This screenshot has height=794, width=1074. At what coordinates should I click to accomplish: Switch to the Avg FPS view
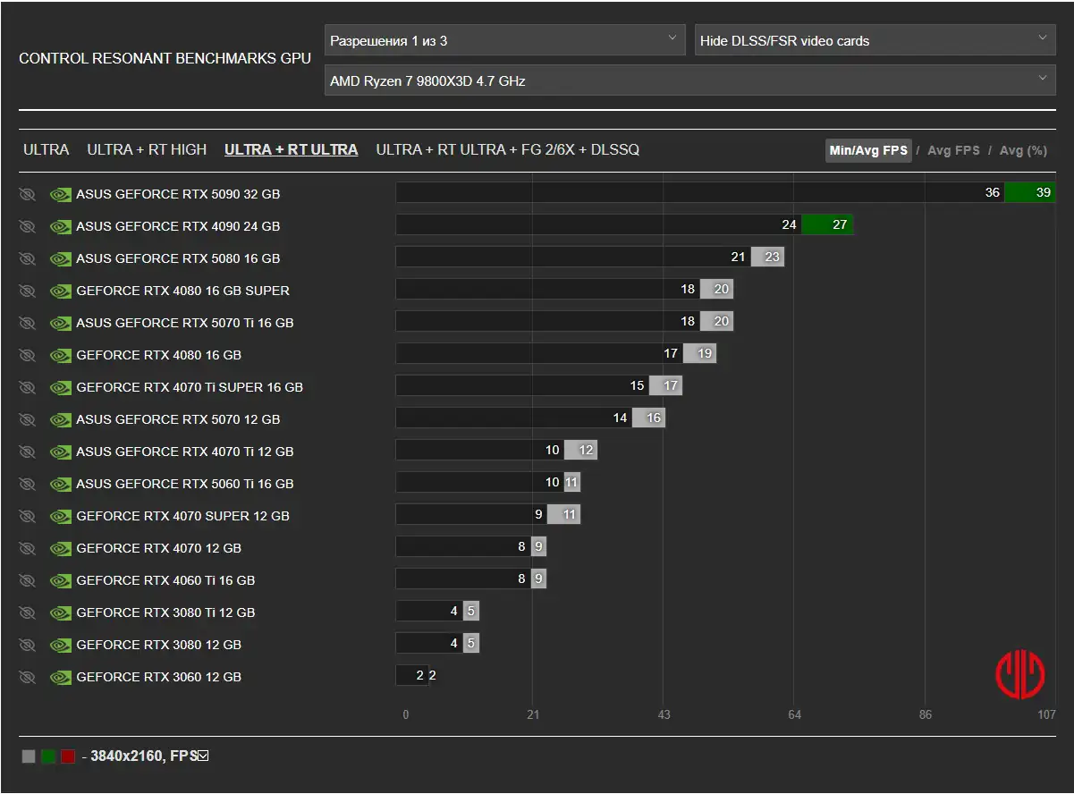coord(953,150)
